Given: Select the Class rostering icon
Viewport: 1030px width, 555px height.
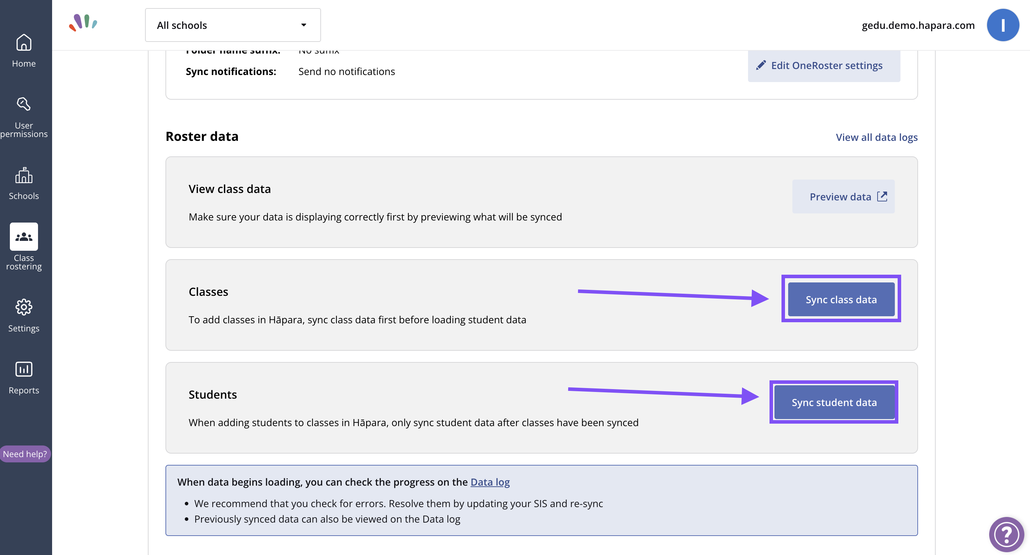Looking at the screenshot, I should pyautogui.click(x=24, y=237).
